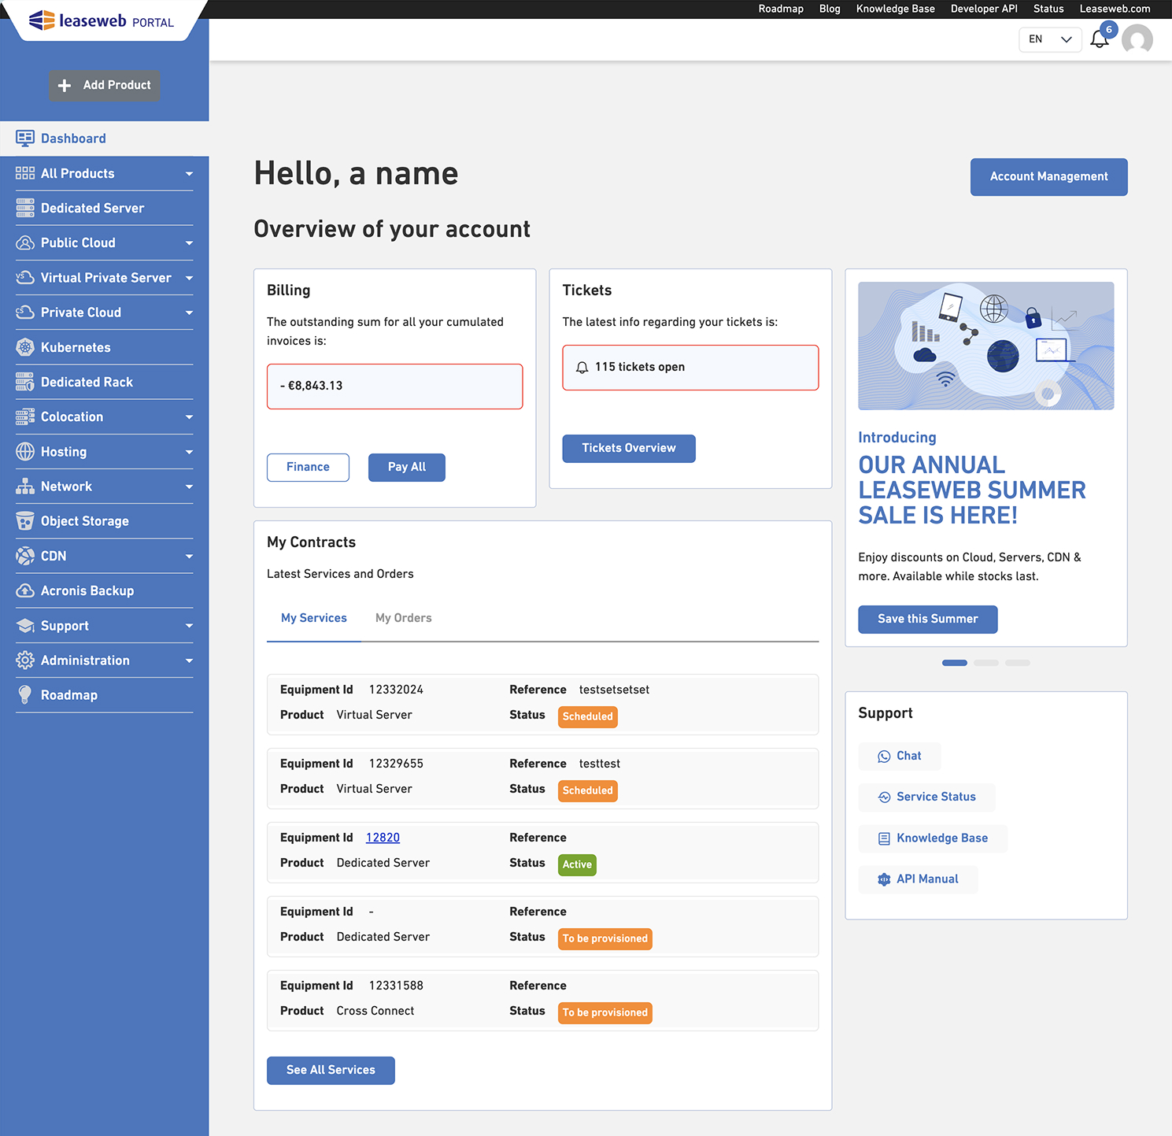Screen dimensions: 1172x1136
Task: Click the Network topology icon
Action: click(25, 487)
